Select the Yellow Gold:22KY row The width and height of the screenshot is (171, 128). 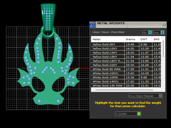(x=126, y=65)
